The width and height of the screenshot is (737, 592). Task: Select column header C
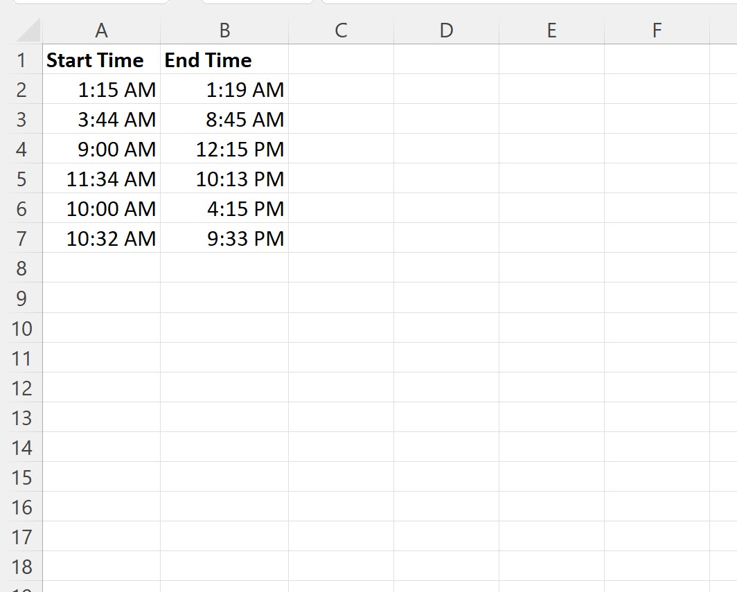click(340, 30)
